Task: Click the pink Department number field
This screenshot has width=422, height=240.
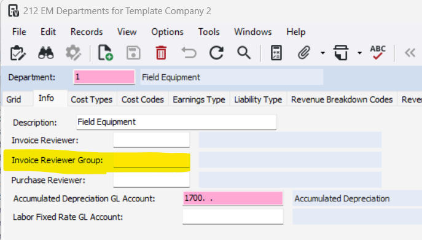Action: tap(104, 77)
